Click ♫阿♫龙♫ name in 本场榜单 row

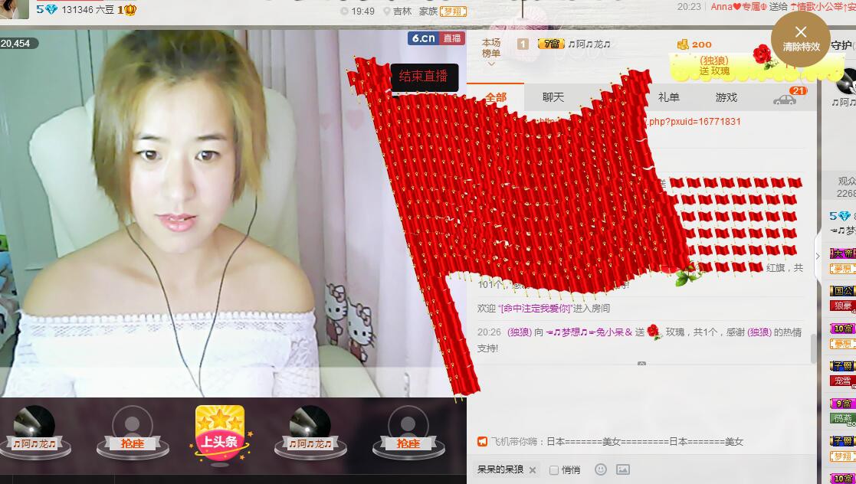589,44
